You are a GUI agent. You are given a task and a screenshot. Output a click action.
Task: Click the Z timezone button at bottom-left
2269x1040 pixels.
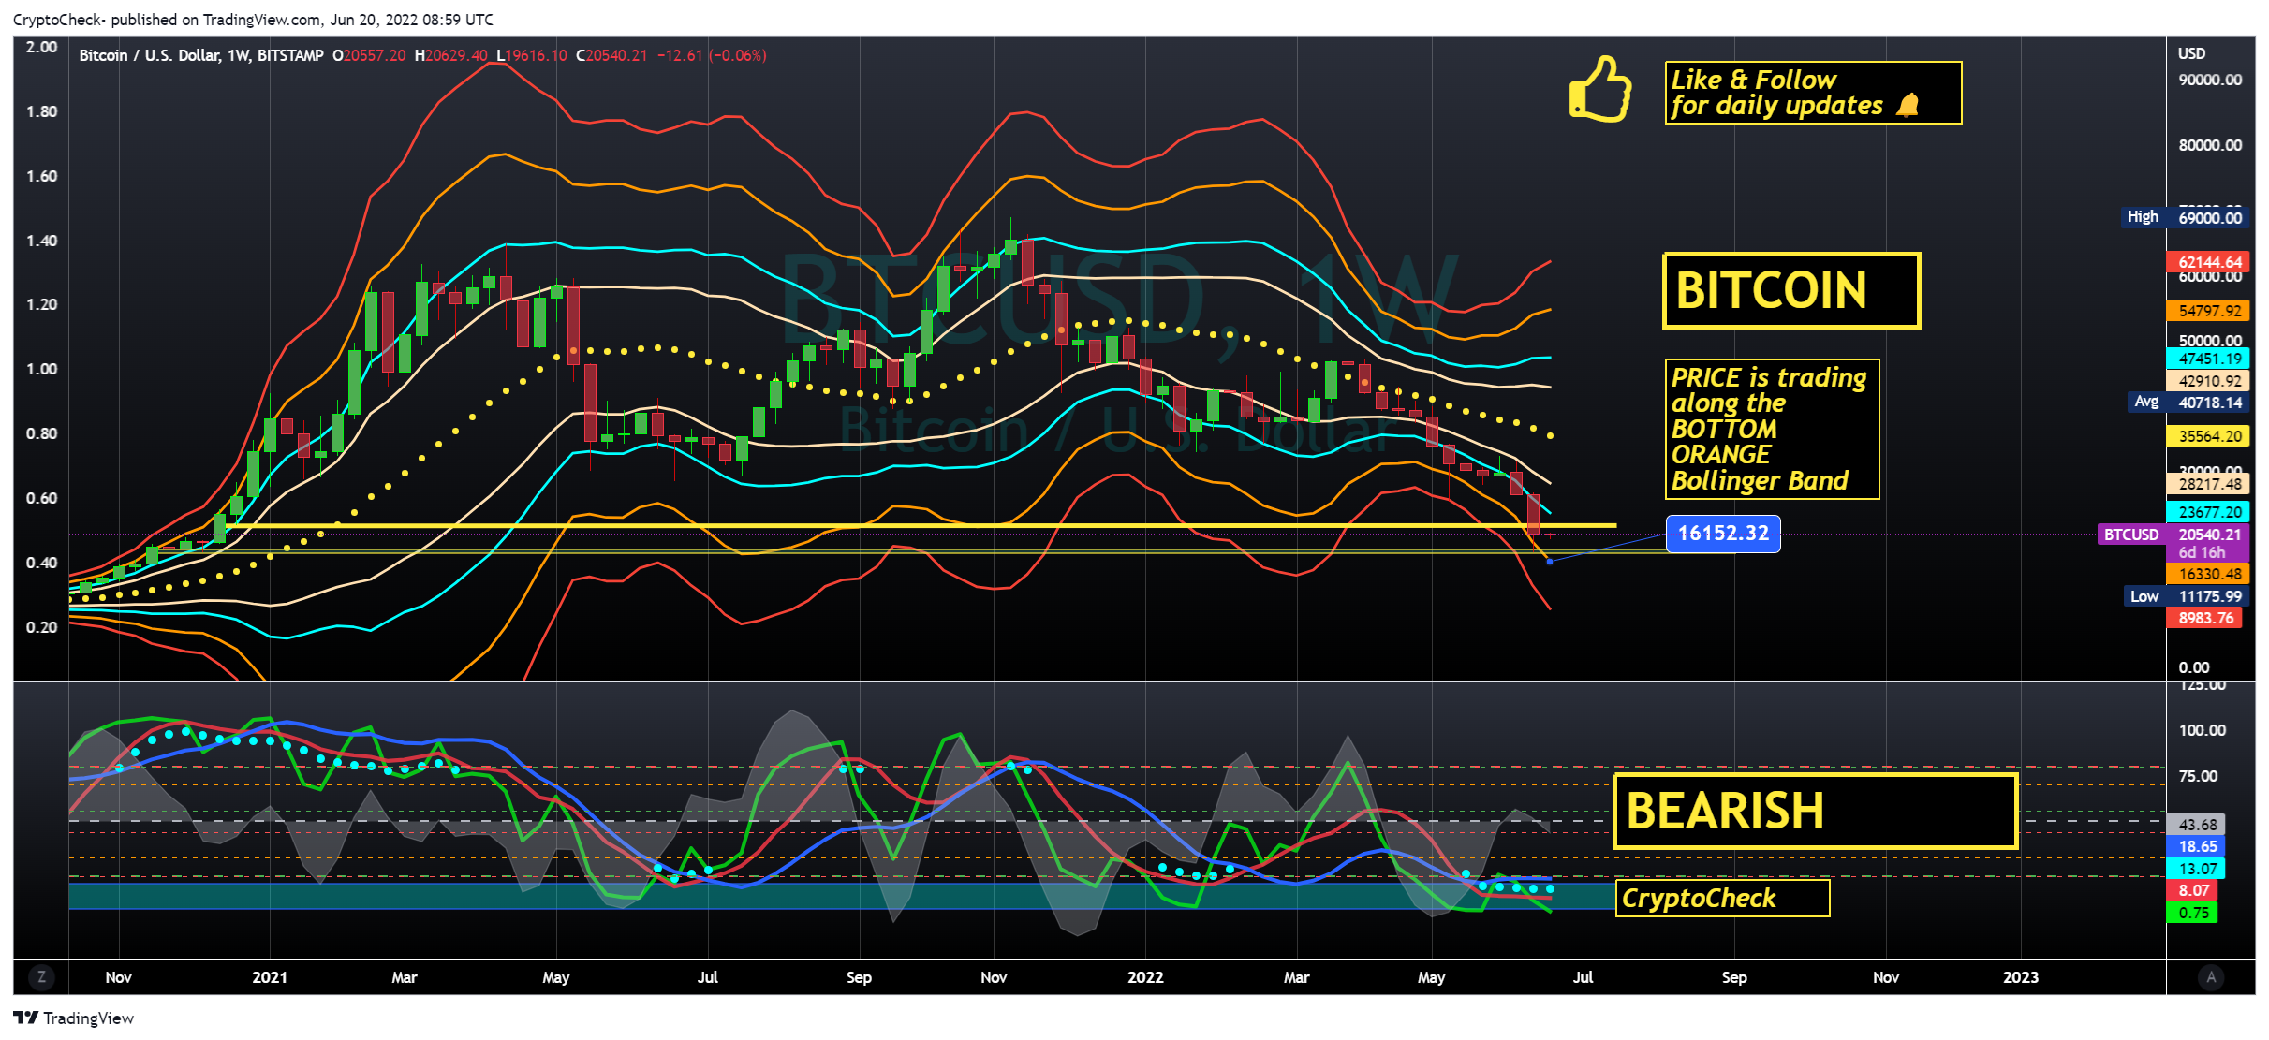[x=41, y=977]
